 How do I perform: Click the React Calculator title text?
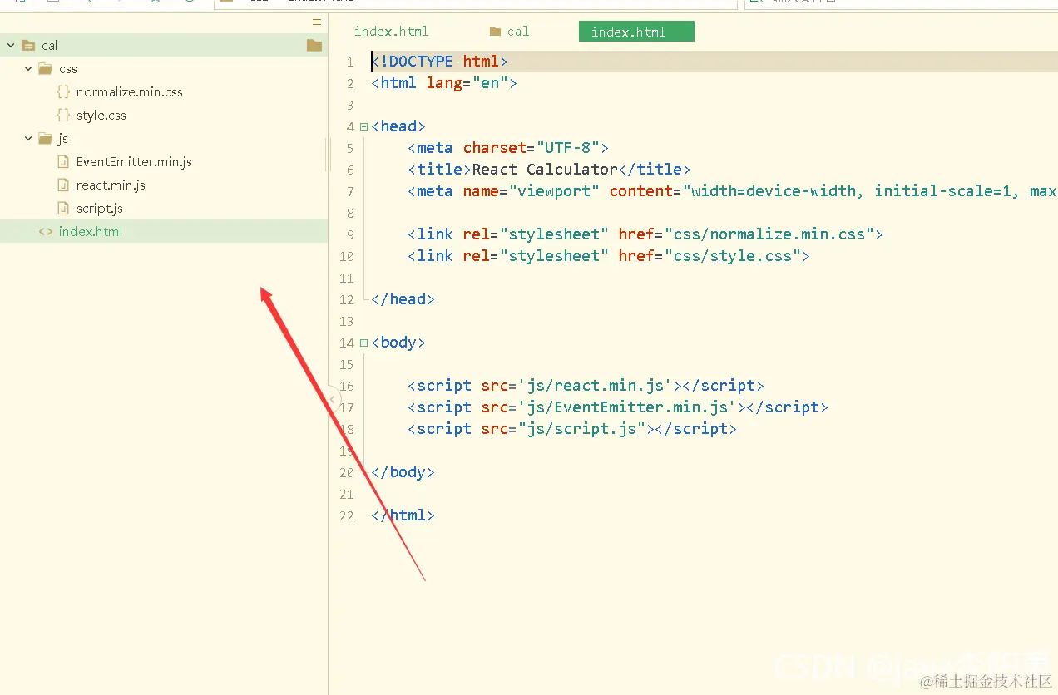(545, 170)
